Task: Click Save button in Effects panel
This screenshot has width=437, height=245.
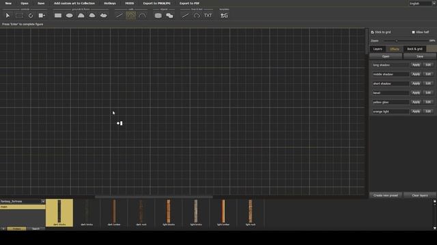Action: (x=420, y=56)
